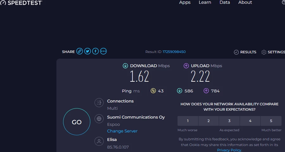Click the download latency icon near 586
This screenshot has height=152, width=285.
(x=179, y=91)
